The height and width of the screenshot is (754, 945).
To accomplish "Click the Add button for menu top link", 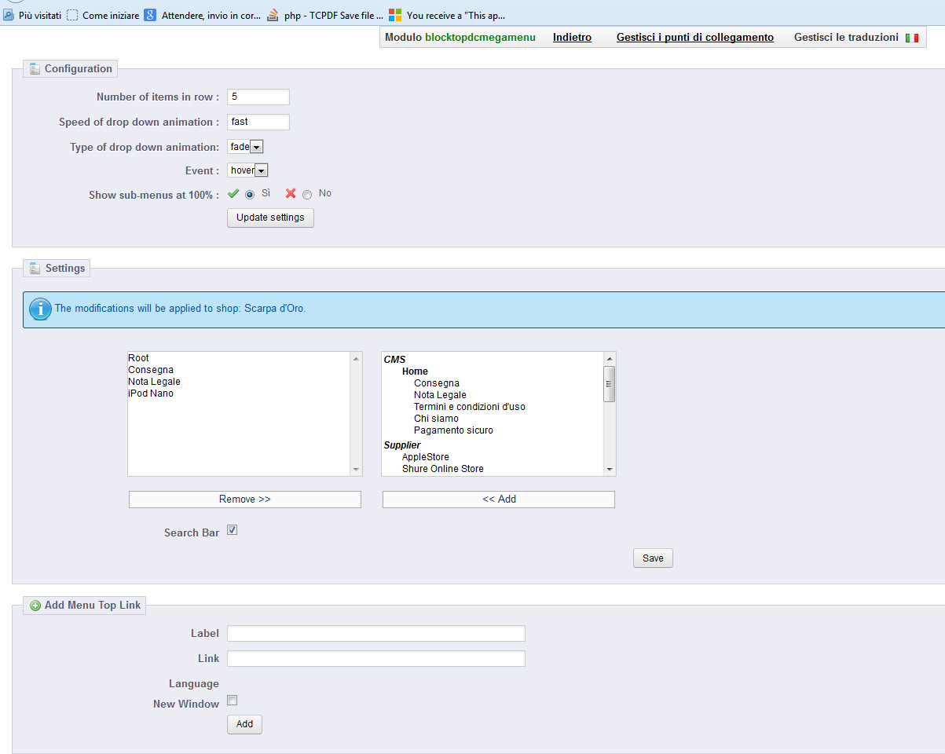I will point(244,724).
